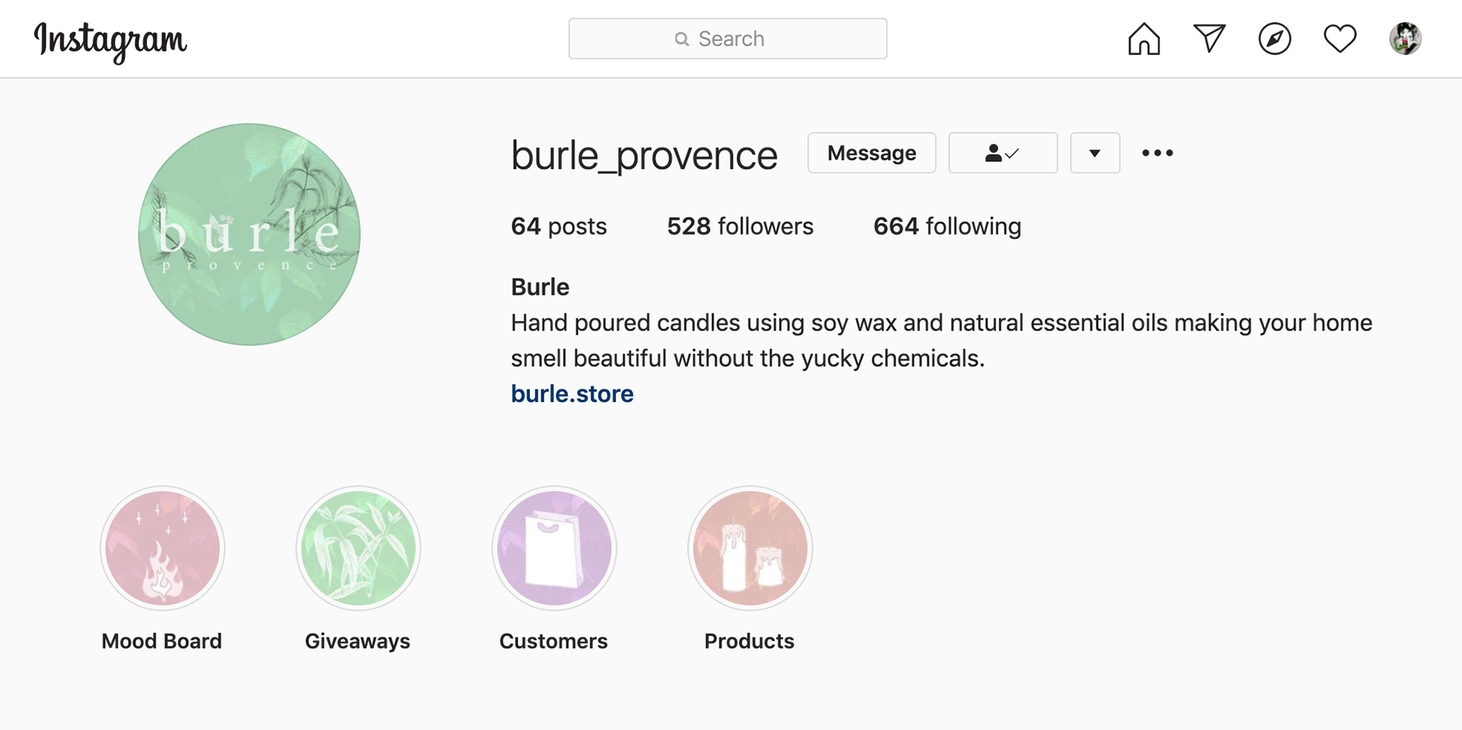Open the three-dot options menu
Viewport: 1462px width, 730px height.
point(1157,153)
